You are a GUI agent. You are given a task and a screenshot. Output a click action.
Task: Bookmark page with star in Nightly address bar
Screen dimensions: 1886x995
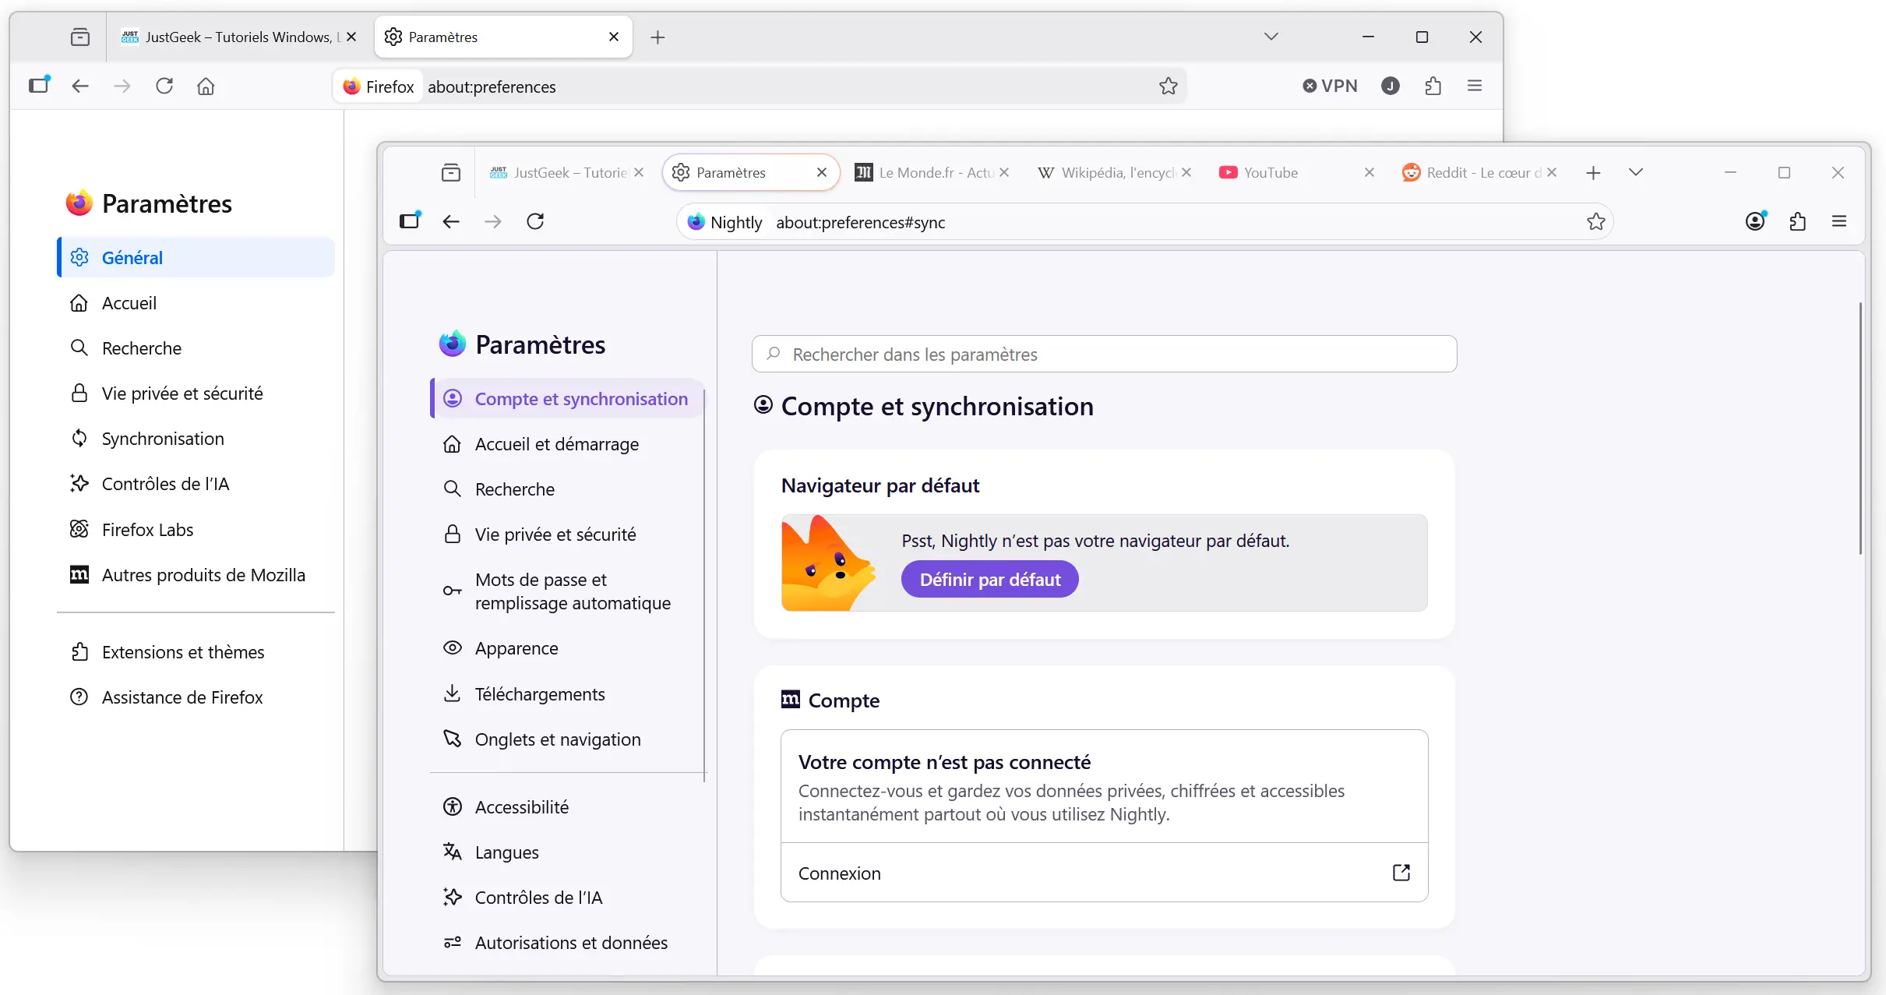(x=1595, y=222)
